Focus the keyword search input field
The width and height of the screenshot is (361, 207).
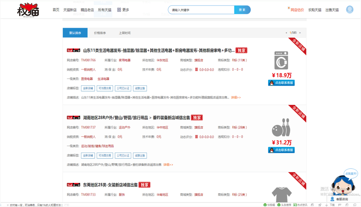pyautogui.click(x=202, y=10)
